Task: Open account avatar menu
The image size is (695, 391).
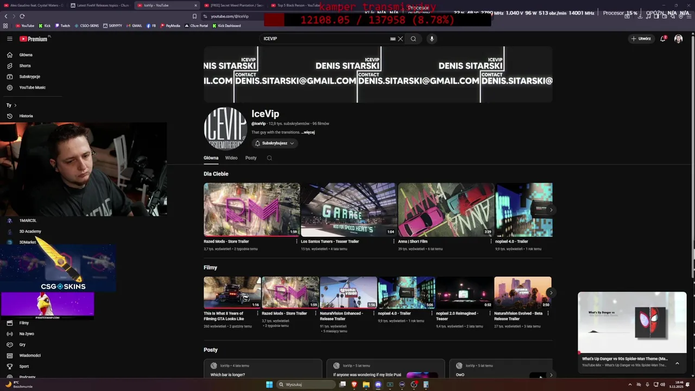Action: click(x=678, y=39)
